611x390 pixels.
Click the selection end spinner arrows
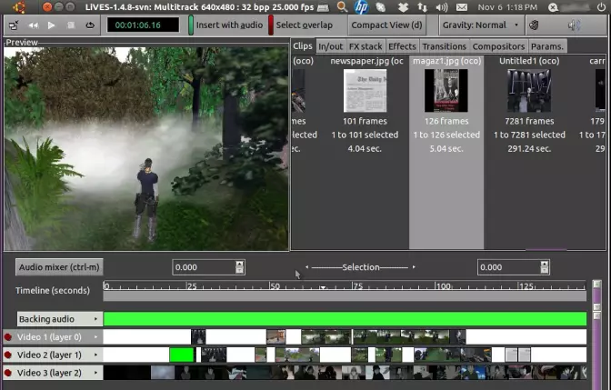pyautogui.click(x=545, y=267)
